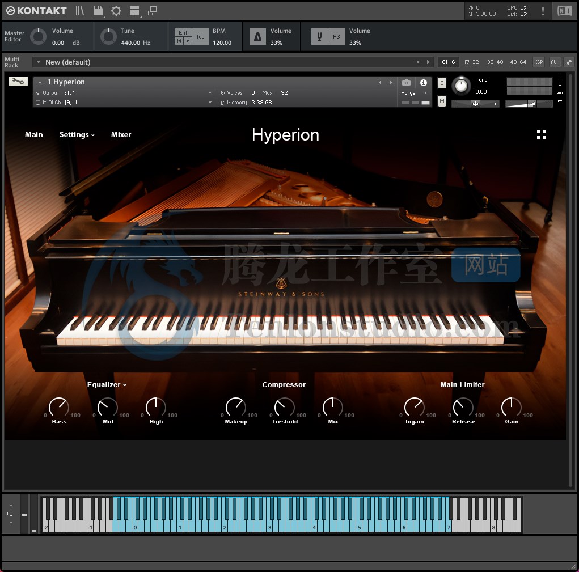The height and width of the screenshot is (572, 579).
Task: Open the MIDI Ch [A] 1 dropdown
Action: point(210,102)
